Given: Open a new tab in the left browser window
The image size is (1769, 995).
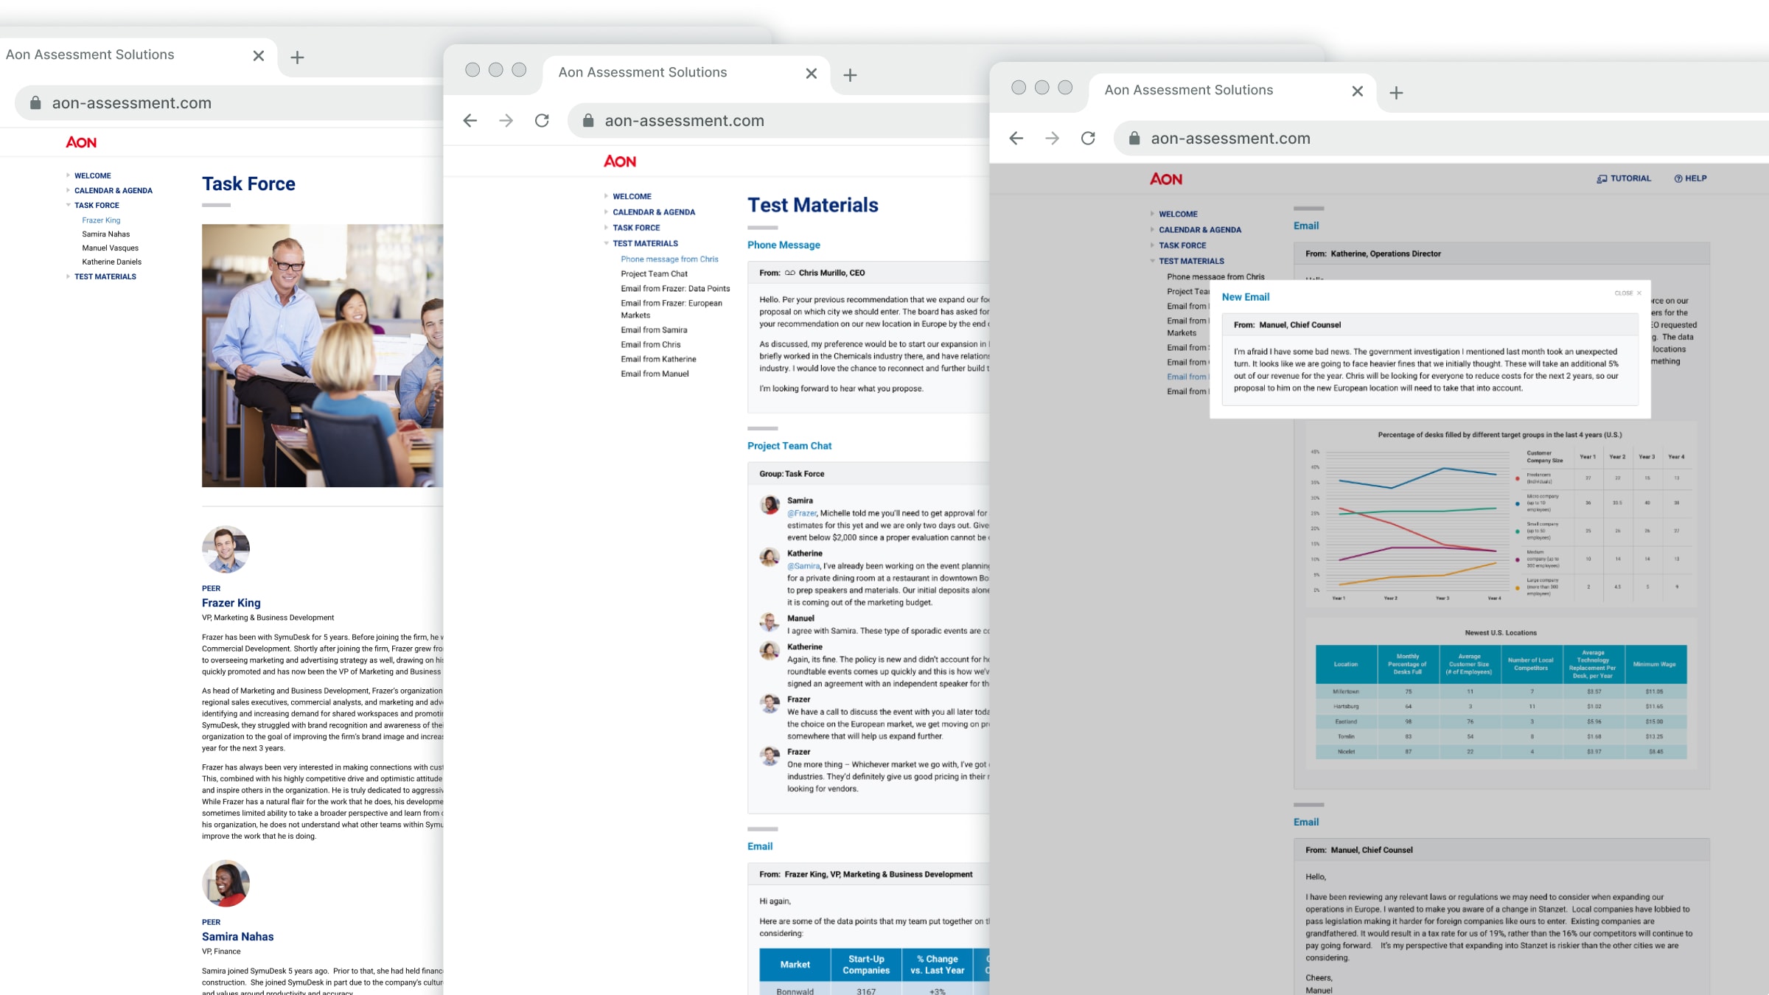Looking at the screenshot, I should (x=297, y=57).
